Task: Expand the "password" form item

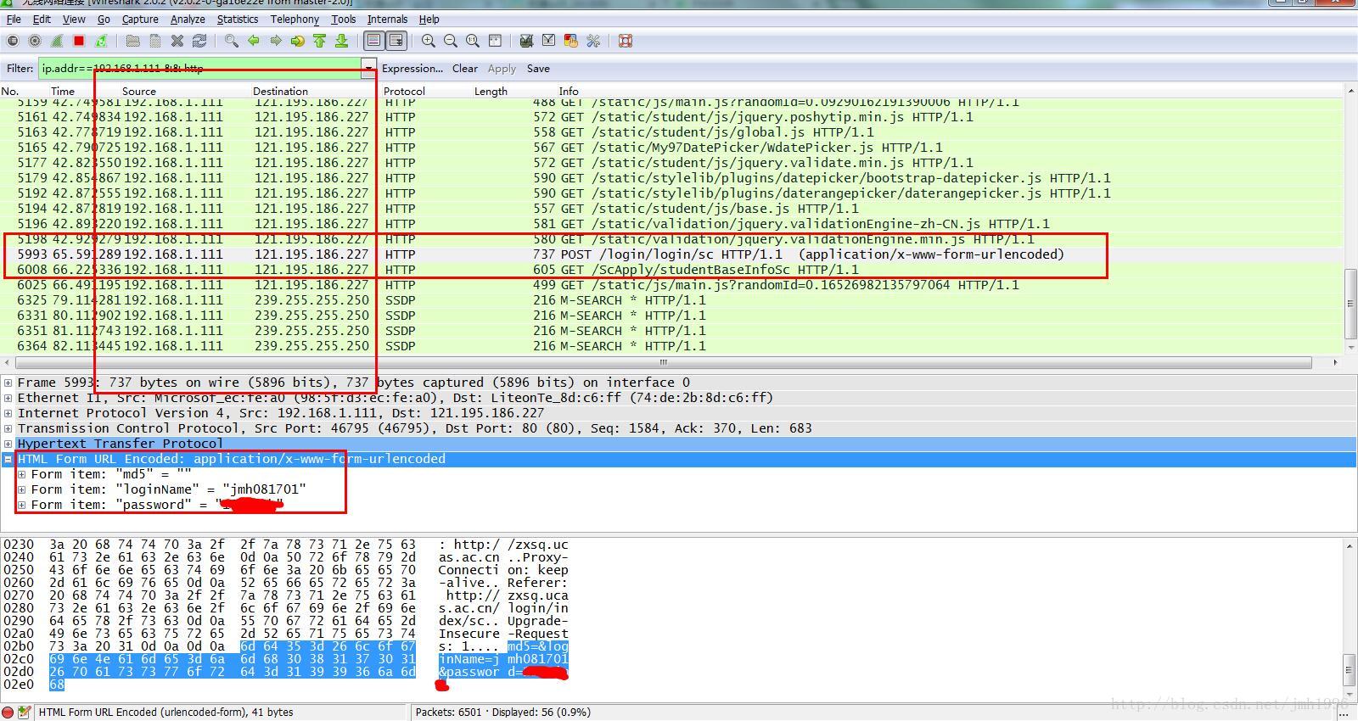Action: [x=22, y=505]
